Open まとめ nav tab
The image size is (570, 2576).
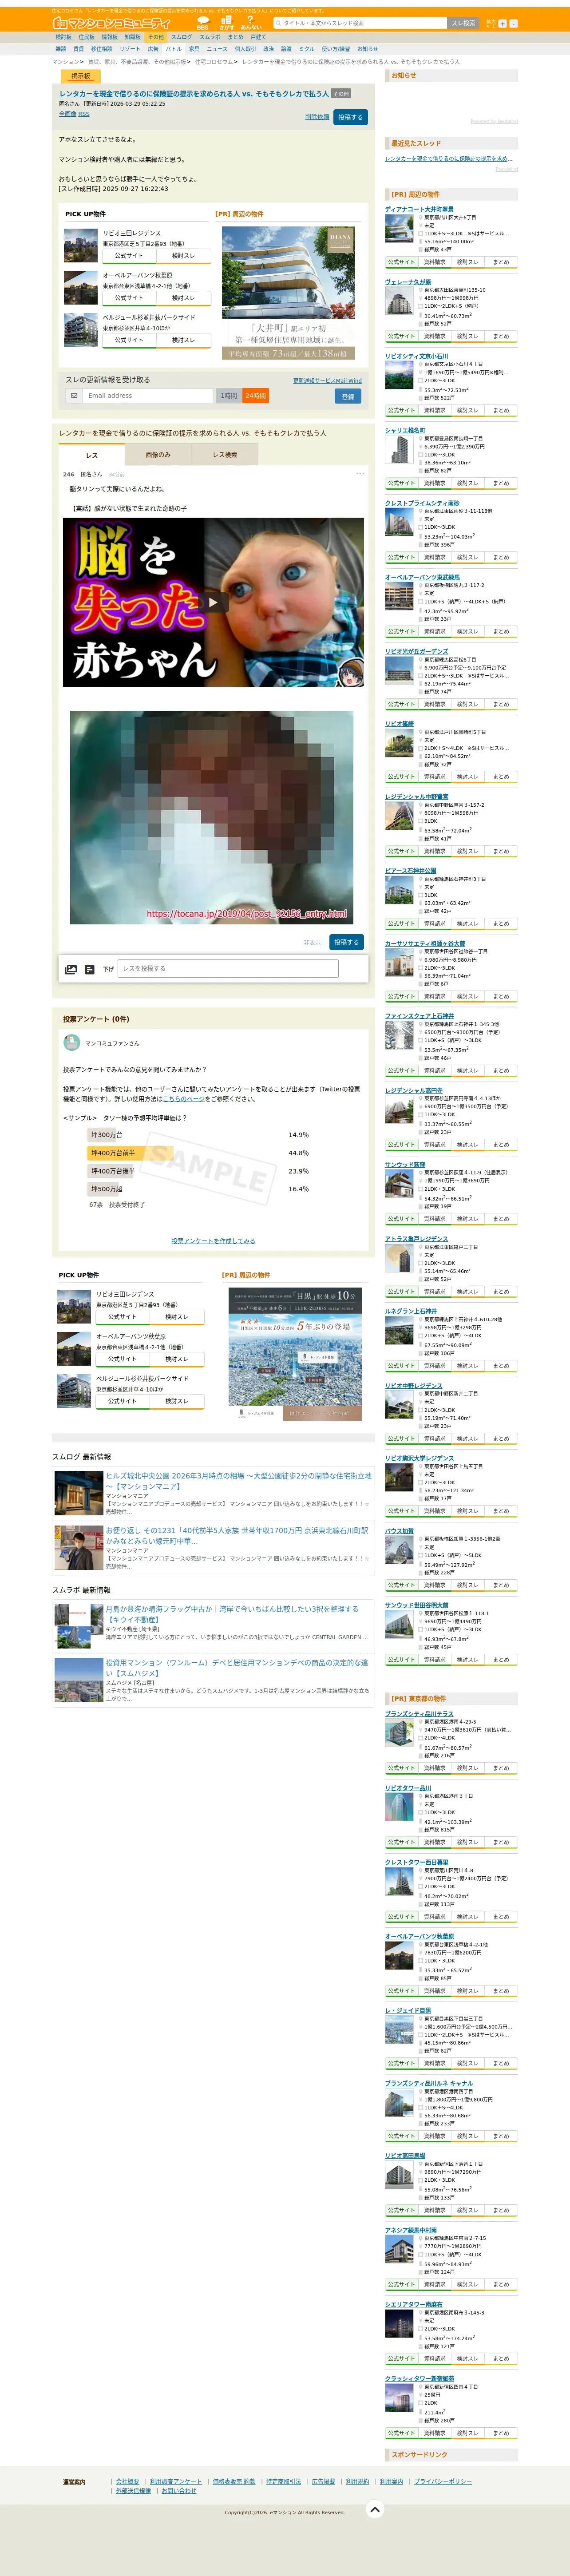click(x=236, y=37)
